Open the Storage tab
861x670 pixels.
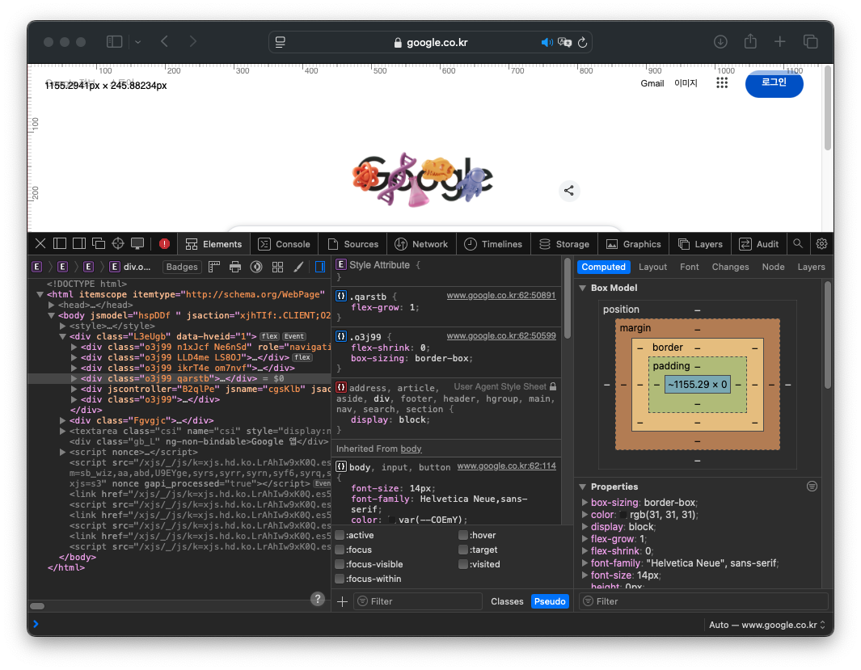[564, 244]
